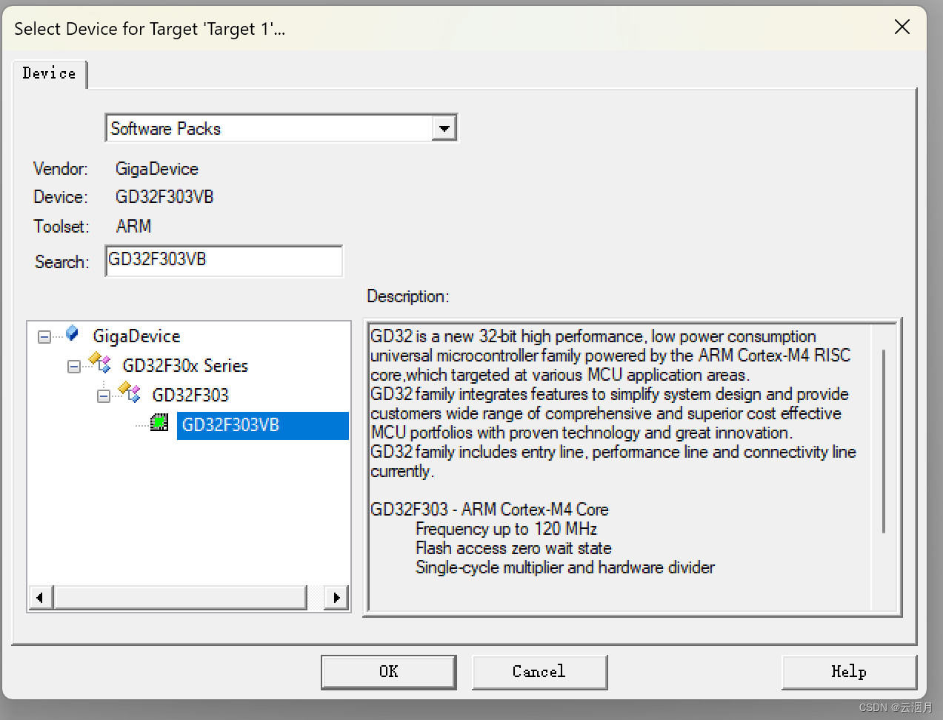This screenshot has height=720, width=943.
Task: Click 'Single-cycle multiplier and hardware divider' line
Action: tap(565, 567)
